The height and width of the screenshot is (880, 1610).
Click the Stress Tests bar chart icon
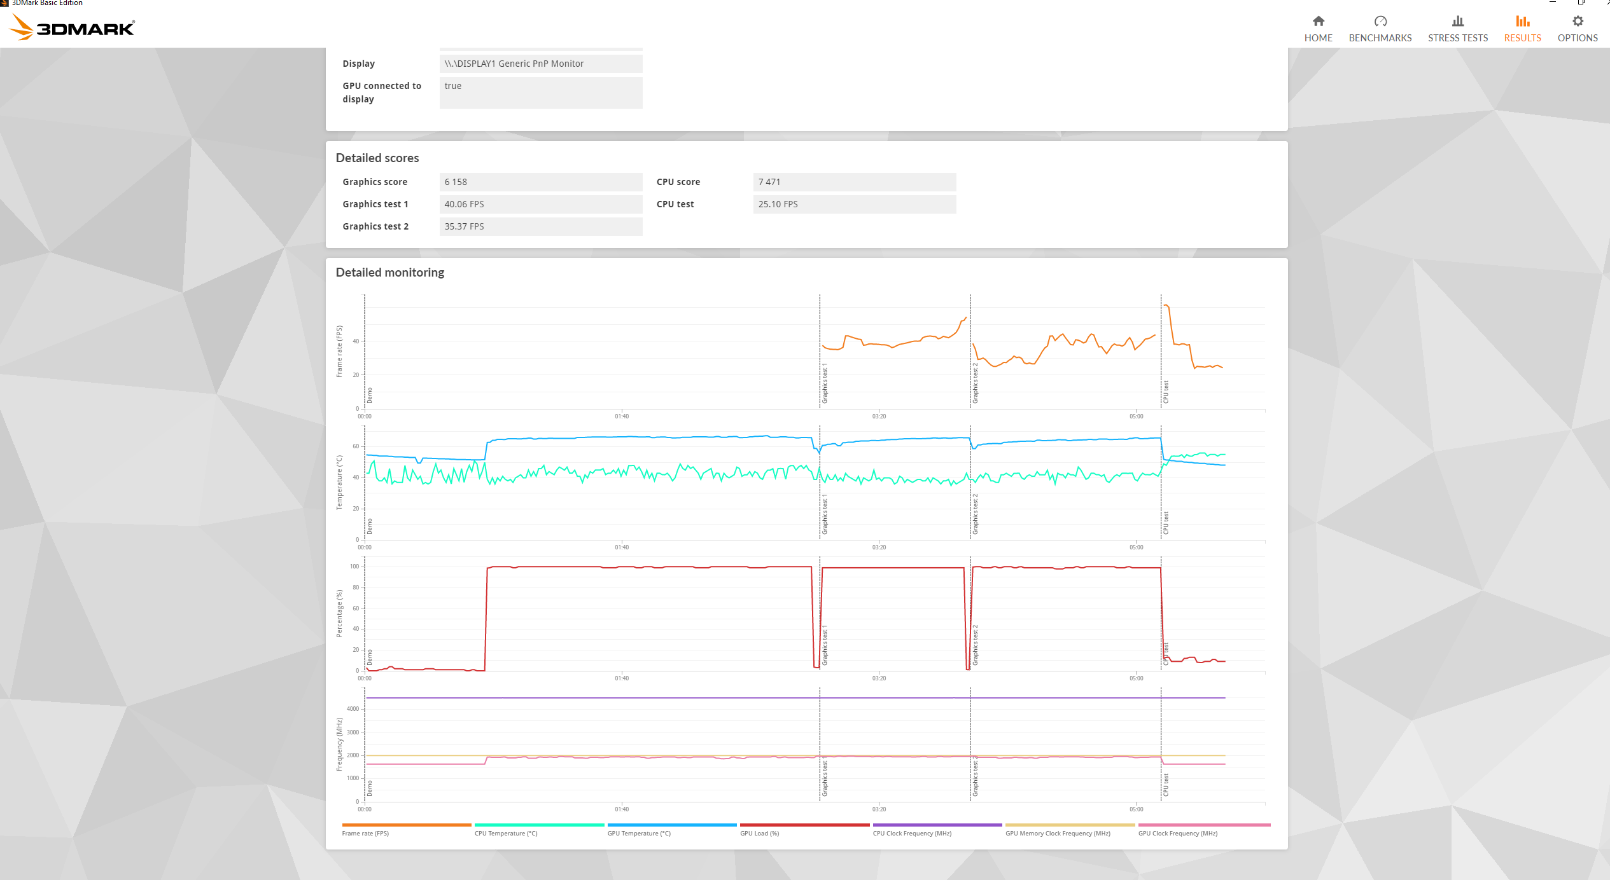pyautogui.click(x=1457, y=21)
